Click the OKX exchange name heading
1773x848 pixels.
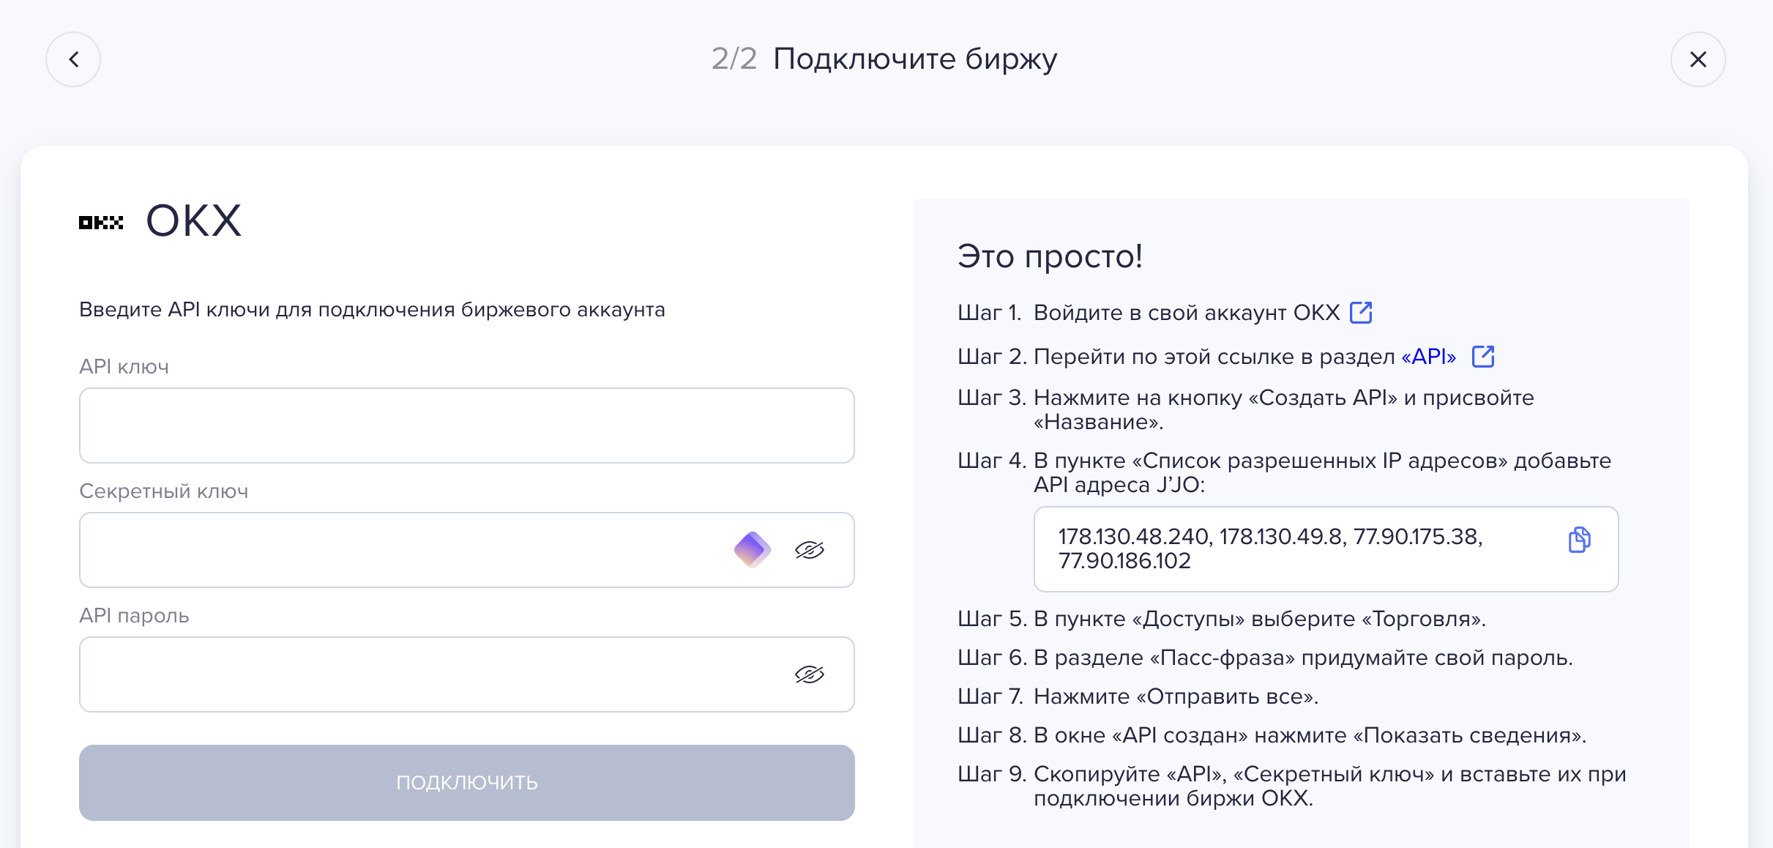click(x=193, y=220)
